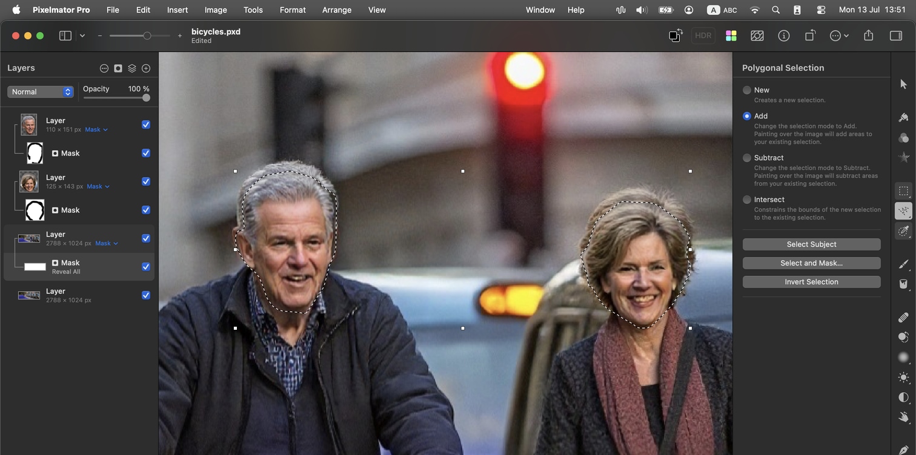Viewport: 916px width, 455px height.
Task: Open the sidebar view options chevron
Action: [82, 36]
